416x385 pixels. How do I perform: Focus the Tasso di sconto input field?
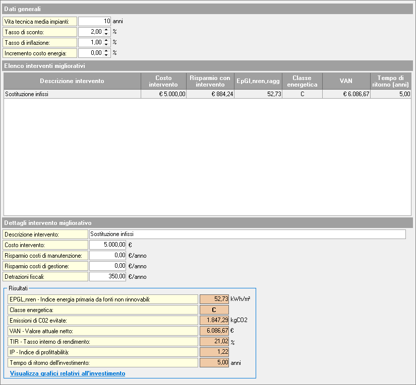tap(91, 32)
